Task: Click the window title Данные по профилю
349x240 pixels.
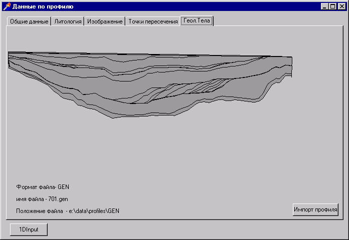Action: 43,6
